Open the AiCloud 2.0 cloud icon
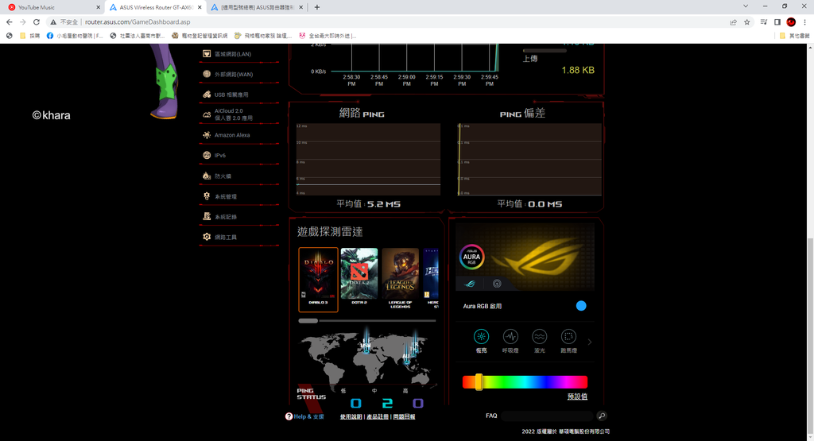The image size is (814, 441). [207, 114]
